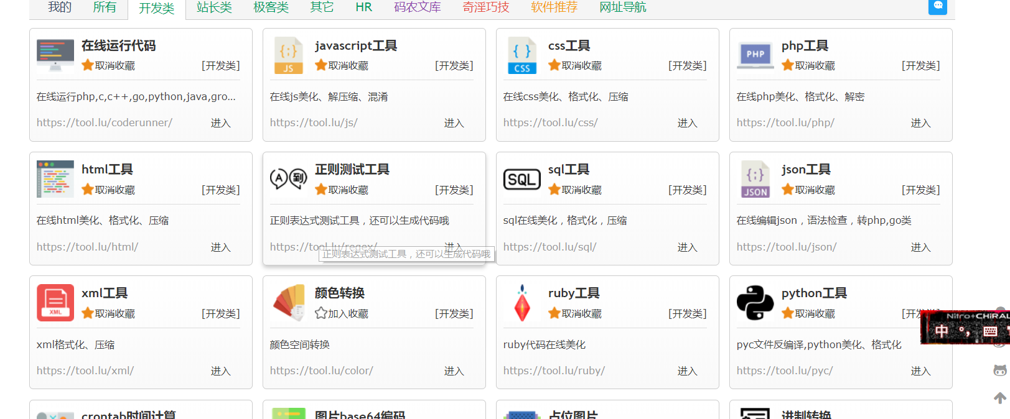This screenshot has width=1010, height=419.
Task: Open link https://tool.lu/js/
Action: pos(314,122)
